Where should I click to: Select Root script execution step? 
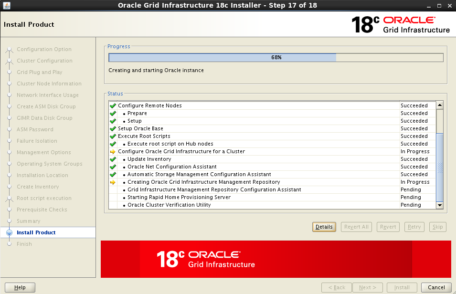[44, 198]
